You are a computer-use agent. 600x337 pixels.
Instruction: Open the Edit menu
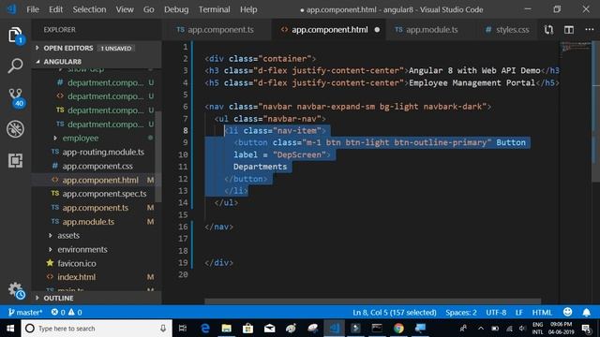click(x=55, y=9)
